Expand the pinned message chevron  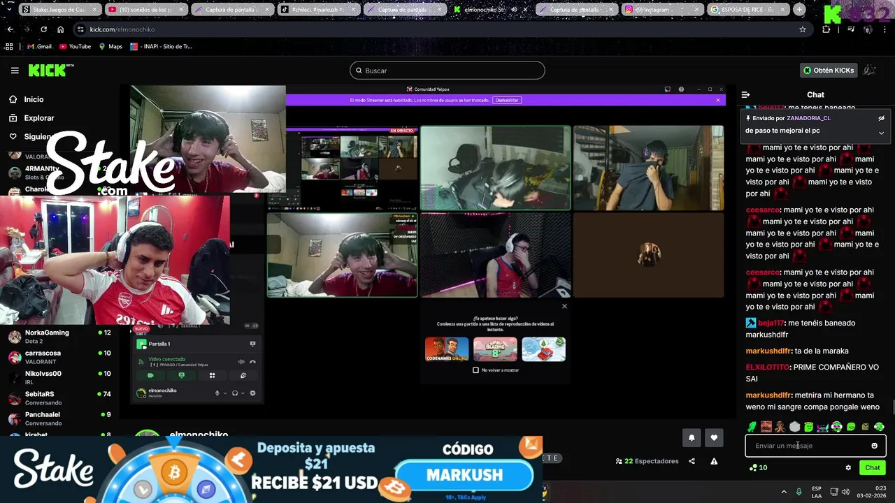point(881,133)
